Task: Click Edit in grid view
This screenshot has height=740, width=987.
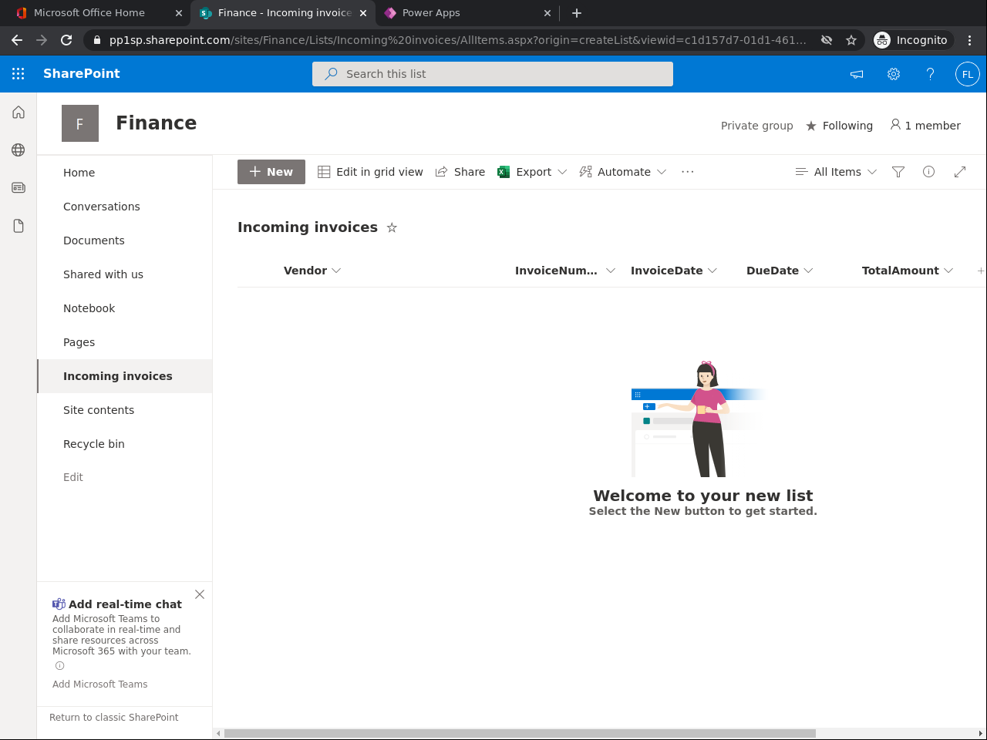Action: [371, 172]
